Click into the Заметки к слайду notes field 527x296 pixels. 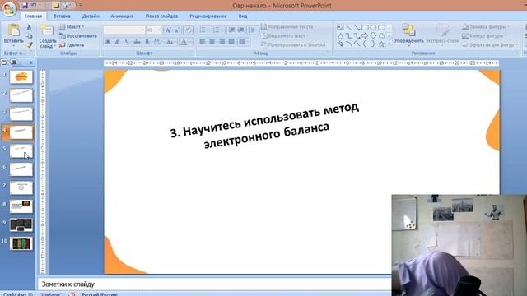[x=215, y=284]
